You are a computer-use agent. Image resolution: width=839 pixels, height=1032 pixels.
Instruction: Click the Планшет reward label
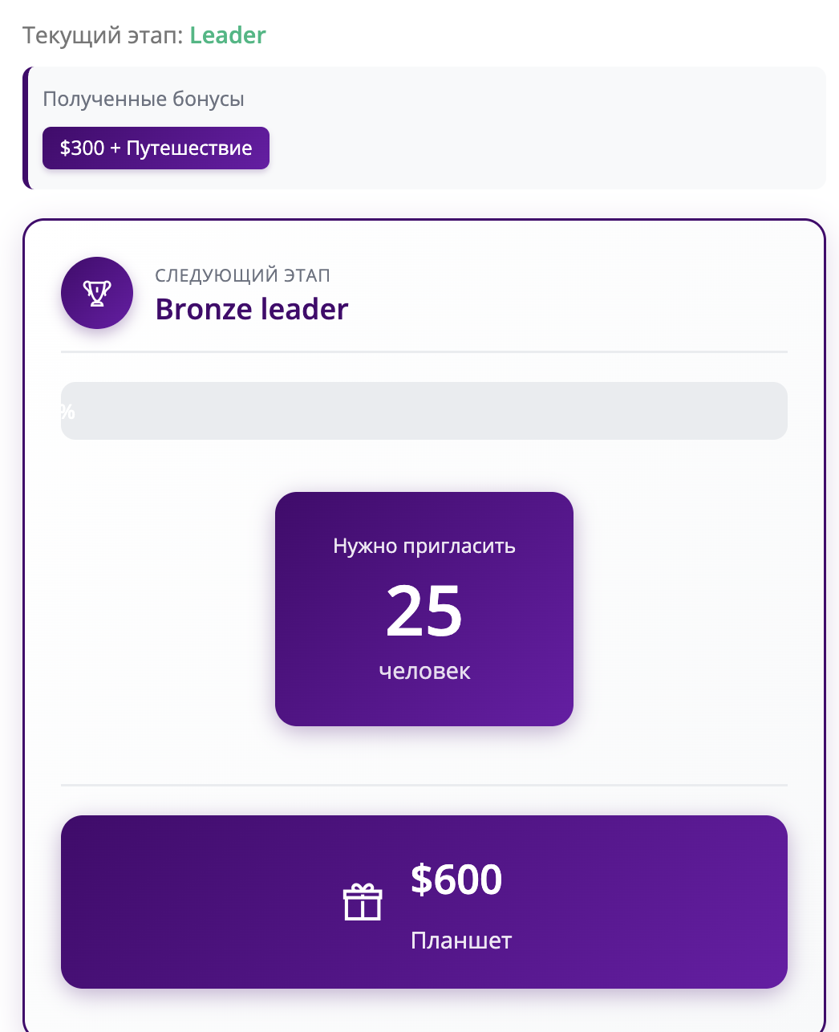click(461, 941)
